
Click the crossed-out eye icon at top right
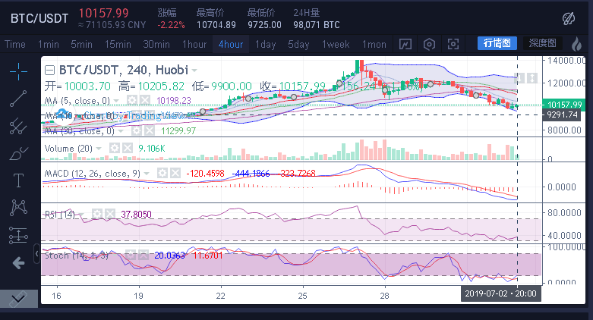tap(569, 18)
